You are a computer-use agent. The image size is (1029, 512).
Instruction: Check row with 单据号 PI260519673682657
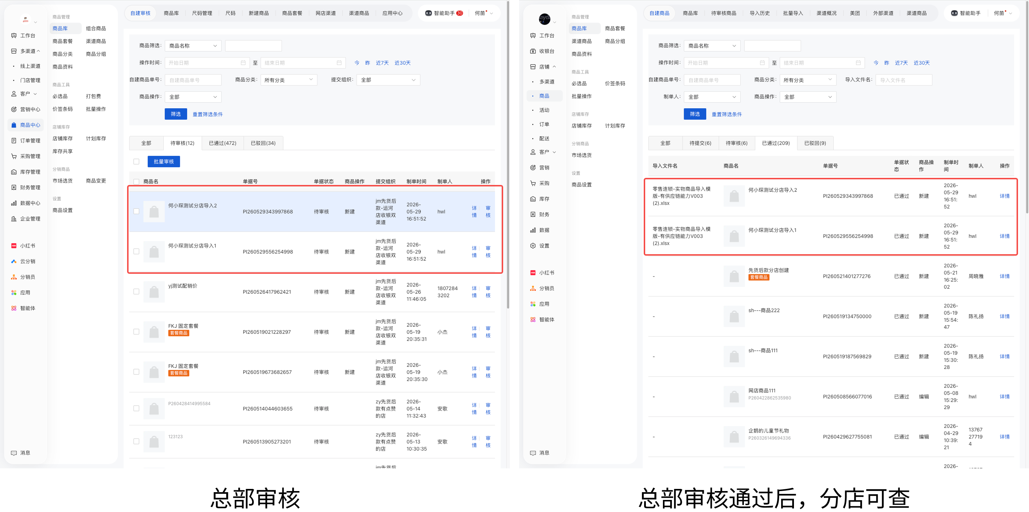click(136, 372)
